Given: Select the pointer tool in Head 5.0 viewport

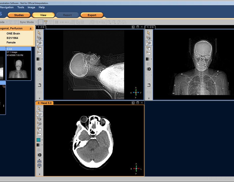Looking at the screenshot, I should click(39, 109).
